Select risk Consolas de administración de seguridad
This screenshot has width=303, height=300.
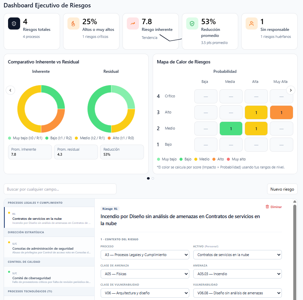tap(49, 247)
